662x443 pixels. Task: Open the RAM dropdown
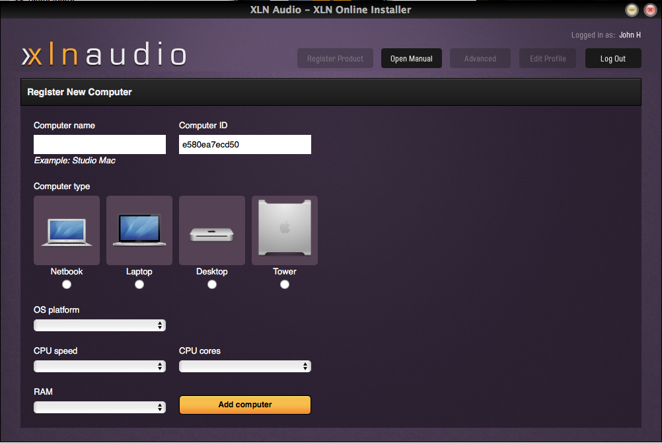[x=100, y=407]
